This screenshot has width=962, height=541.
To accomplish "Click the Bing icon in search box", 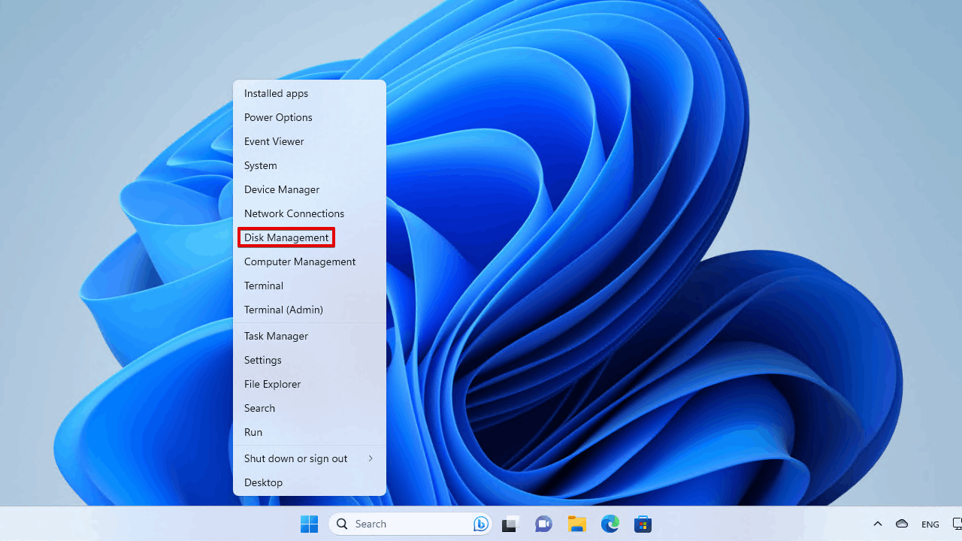I will click(x=481, y=524).
